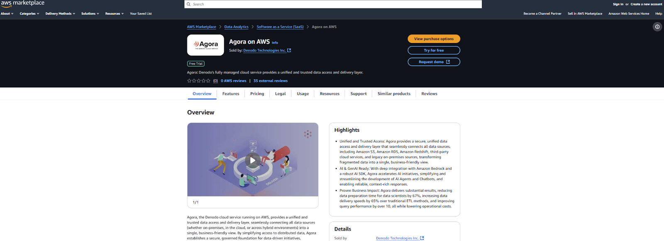Open the Legal tab
The image size is (664, 241).
click(x=280, y=94)
